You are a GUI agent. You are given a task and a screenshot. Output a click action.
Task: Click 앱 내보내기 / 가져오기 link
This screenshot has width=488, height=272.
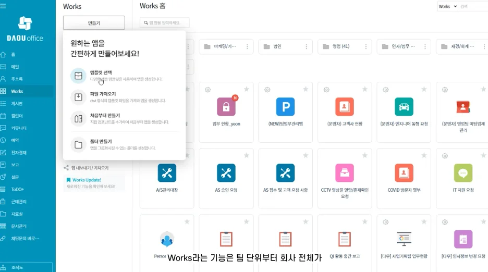click(x=86, y=168)
